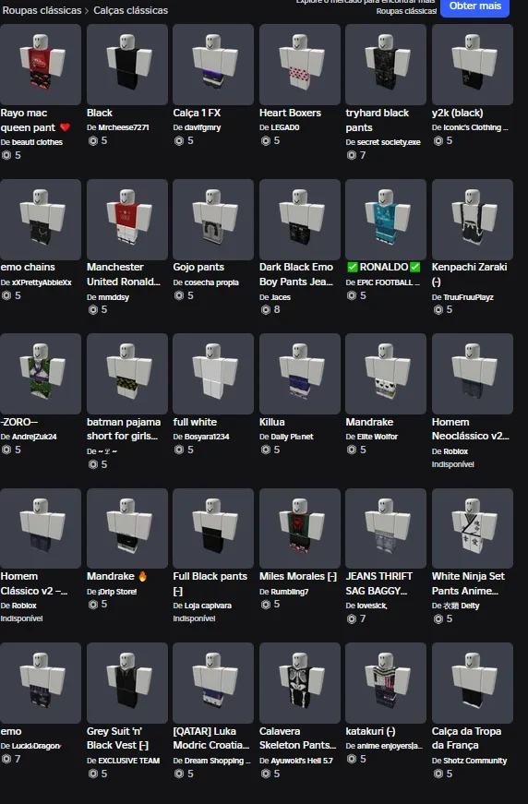Visit Dream Shopping creator page
The height and width of the screenshot is (804, 528).
(217, 761)
